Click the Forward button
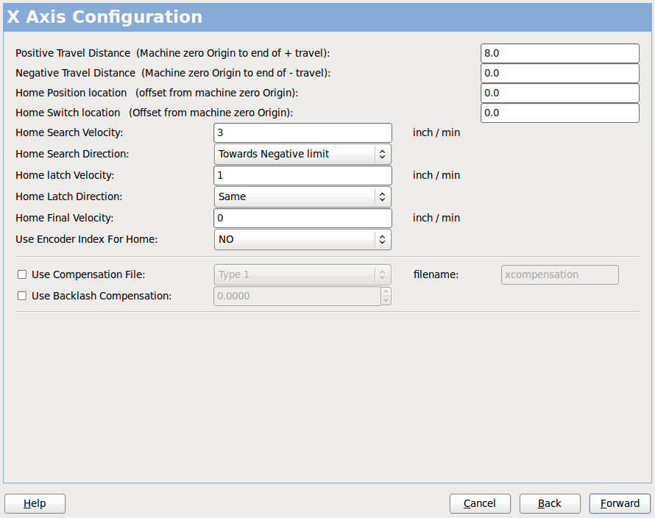The image size is (655, 518). (619, 503)
